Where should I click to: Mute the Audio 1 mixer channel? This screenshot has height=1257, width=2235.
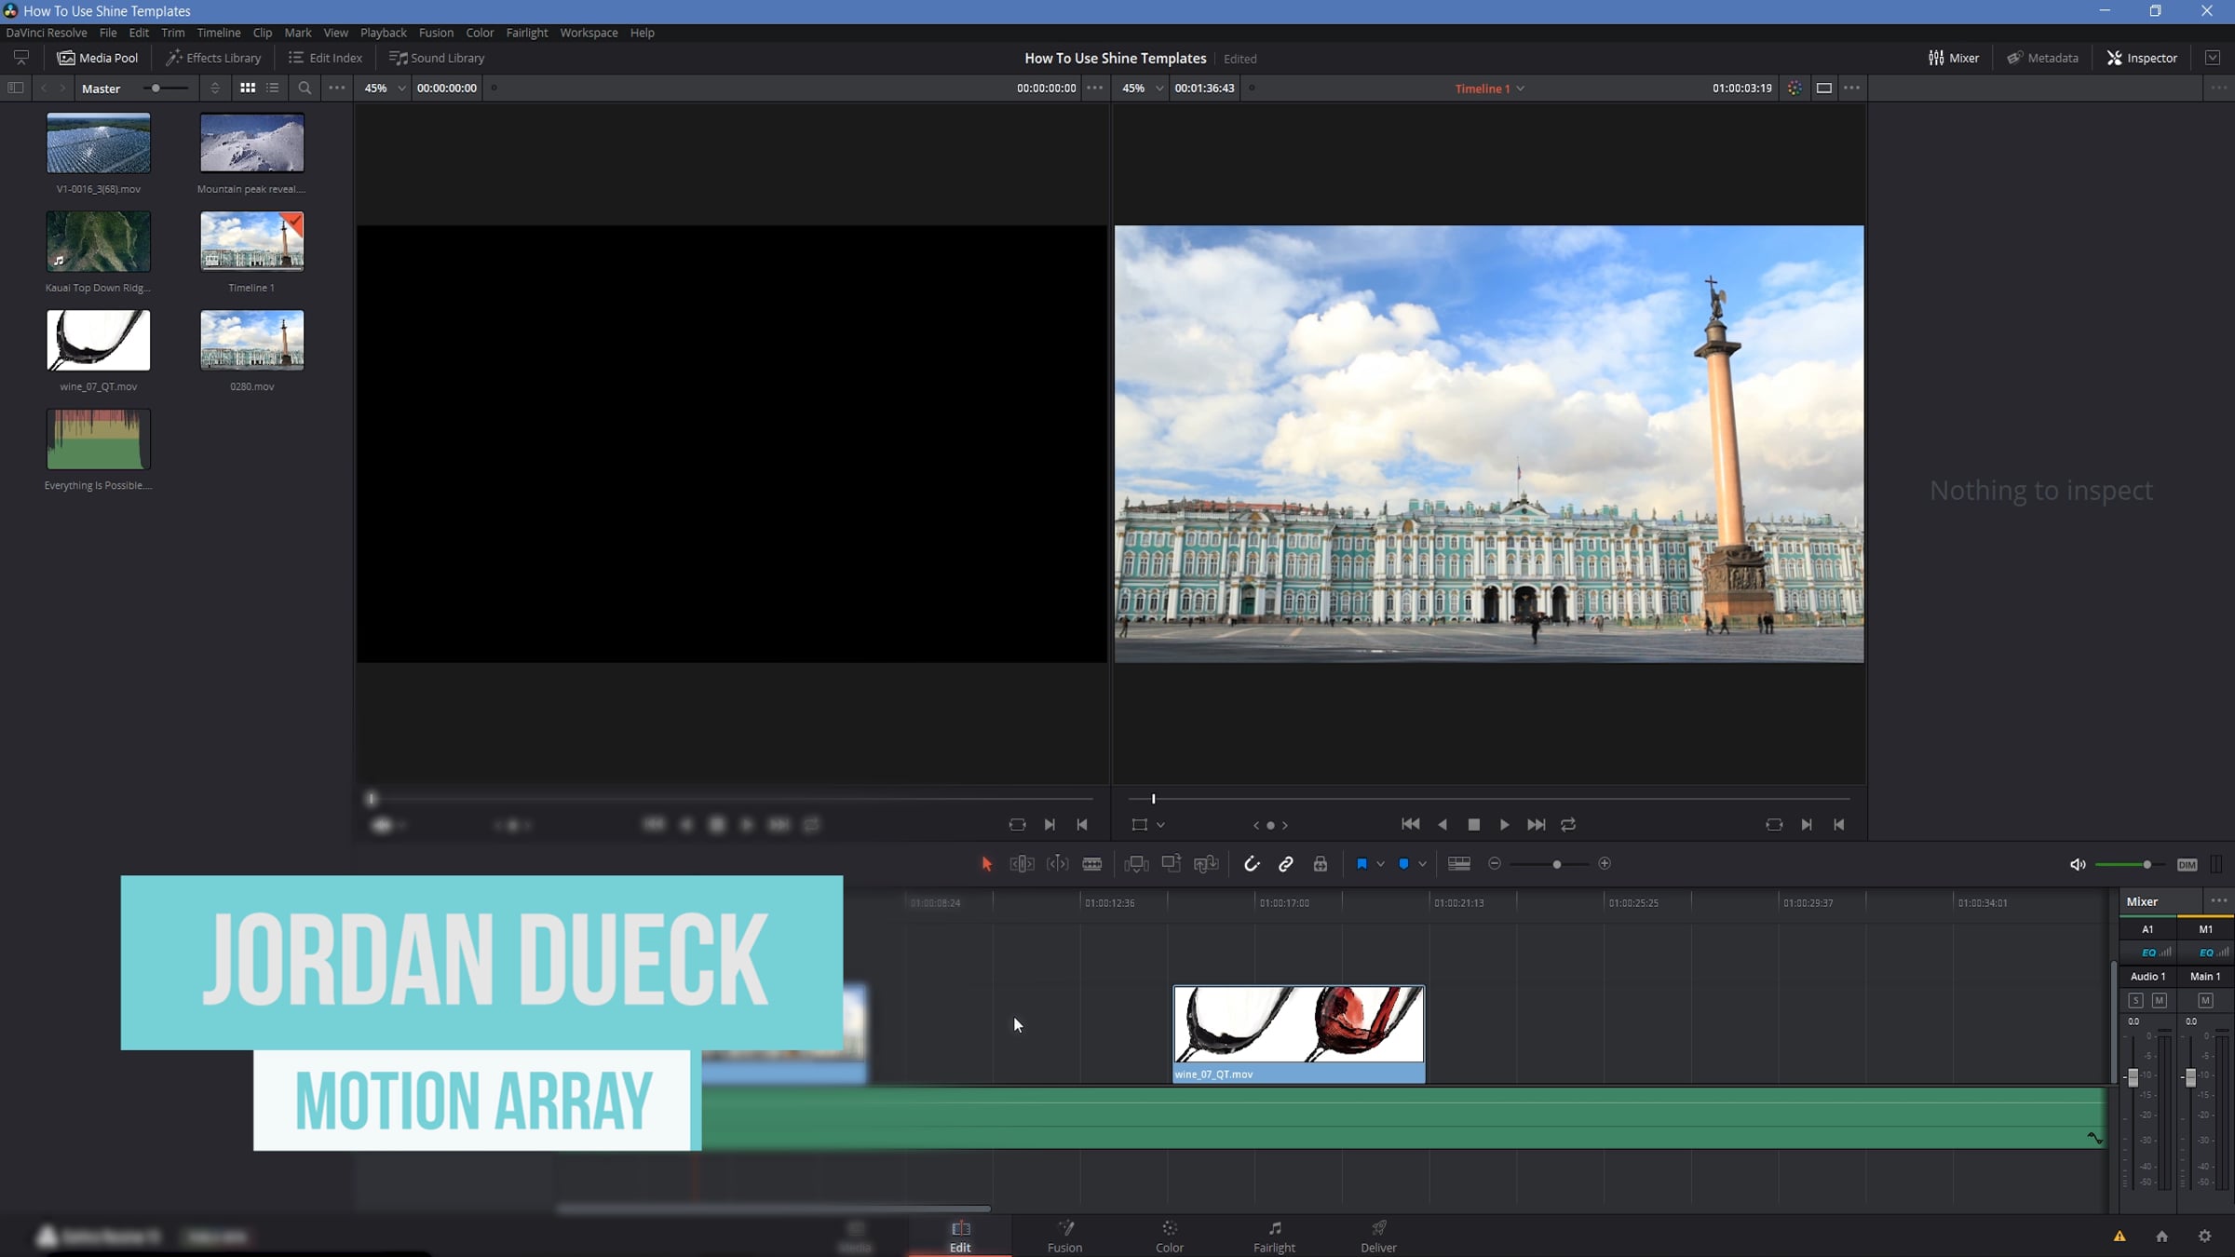2159,1000
